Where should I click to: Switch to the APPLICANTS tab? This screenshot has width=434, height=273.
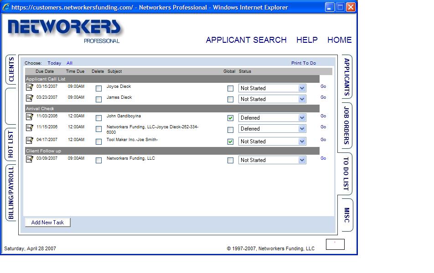[346, 76]
